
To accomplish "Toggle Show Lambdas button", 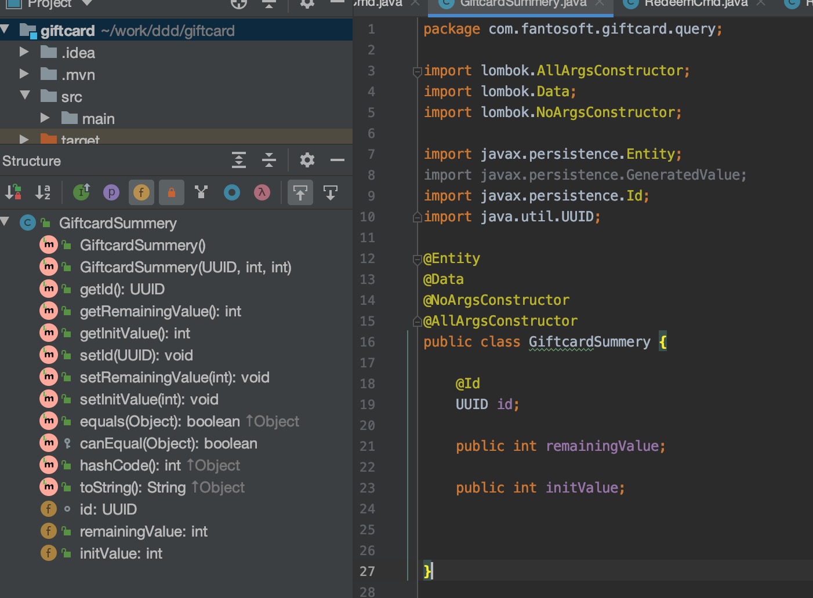I will (x=262, y=192).
